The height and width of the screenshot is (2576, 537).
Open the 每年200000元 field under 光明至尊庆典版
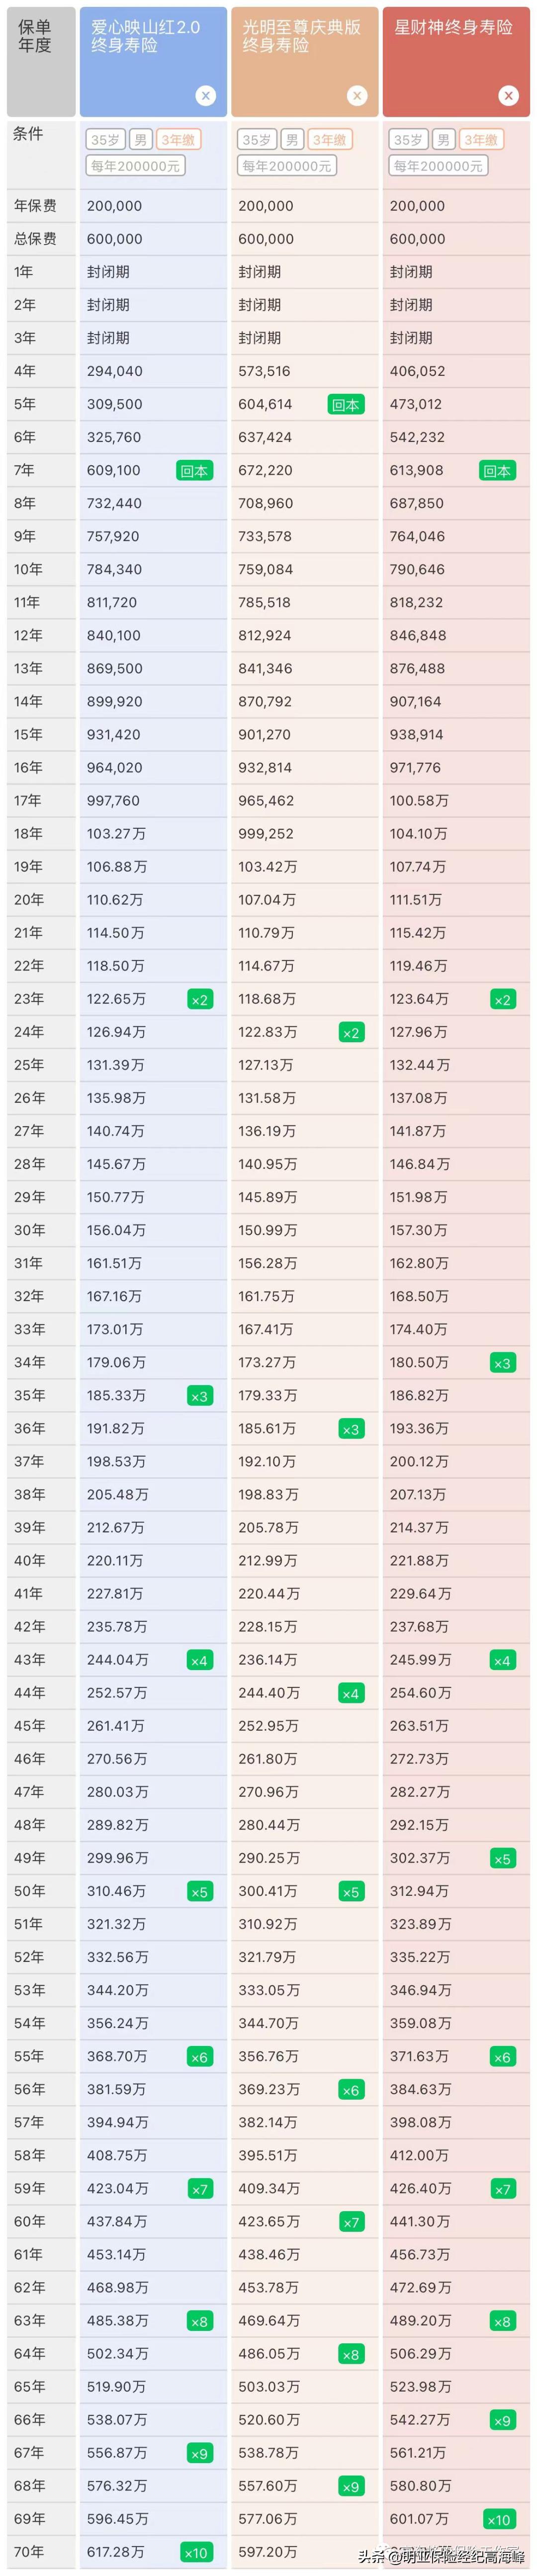point(287,166)
